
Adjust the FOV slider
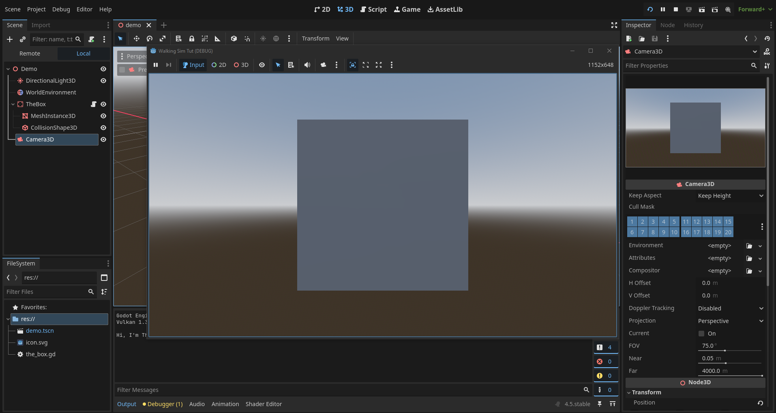coord(725,351)
